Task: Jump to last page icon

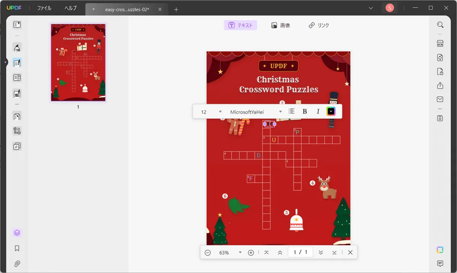Action: [334, 252]
